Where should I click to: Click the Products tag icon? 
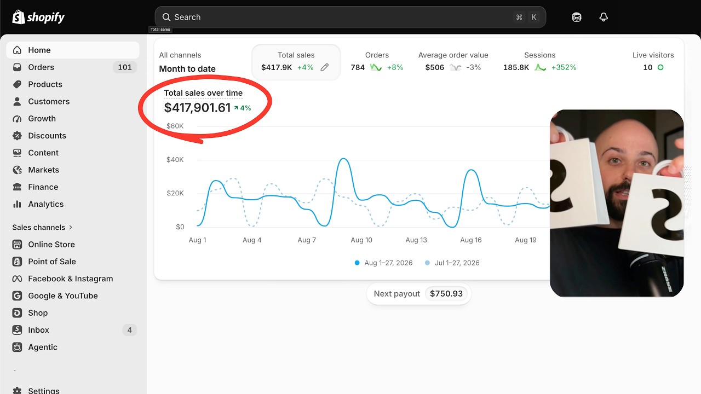[x=18, y=84]
